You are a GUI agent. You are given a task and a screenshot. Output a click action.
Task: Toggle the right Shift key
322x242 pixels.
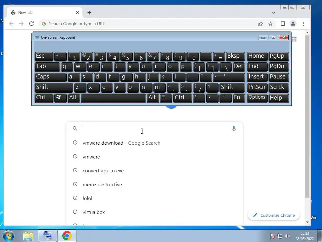232,88
